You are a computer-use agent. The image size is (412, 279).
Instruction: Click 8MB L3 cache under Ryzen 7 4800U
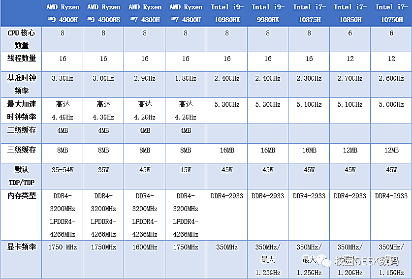[186, 150]
